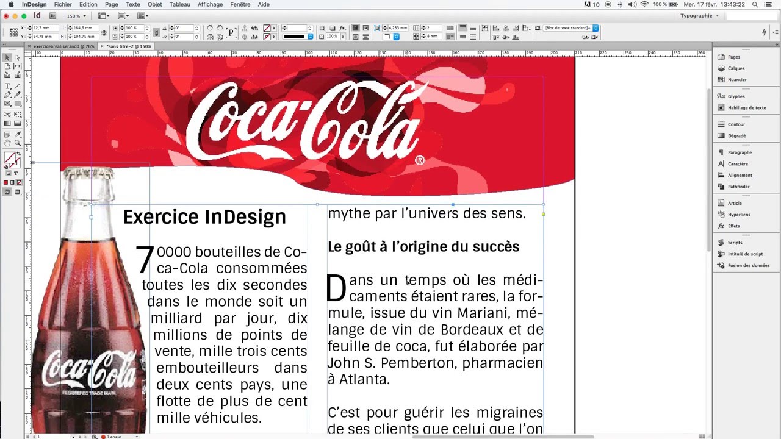Open the Affichage menu

(x=211, y=4)
